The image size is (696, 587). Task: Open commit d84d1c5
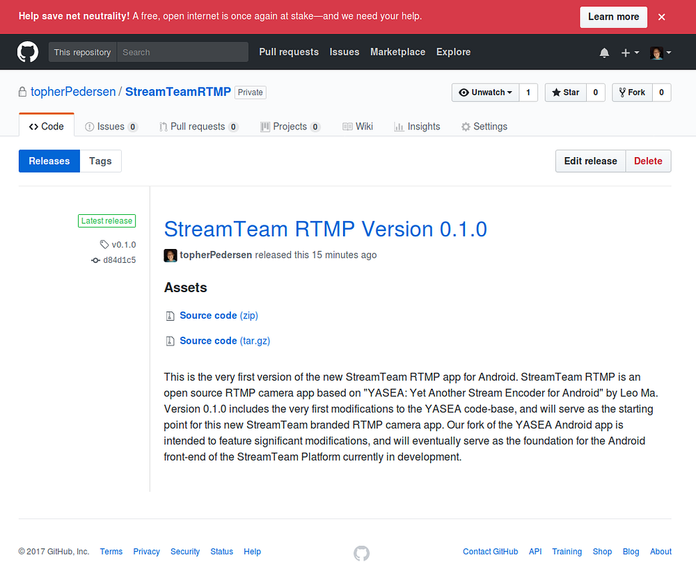(113, 260)
